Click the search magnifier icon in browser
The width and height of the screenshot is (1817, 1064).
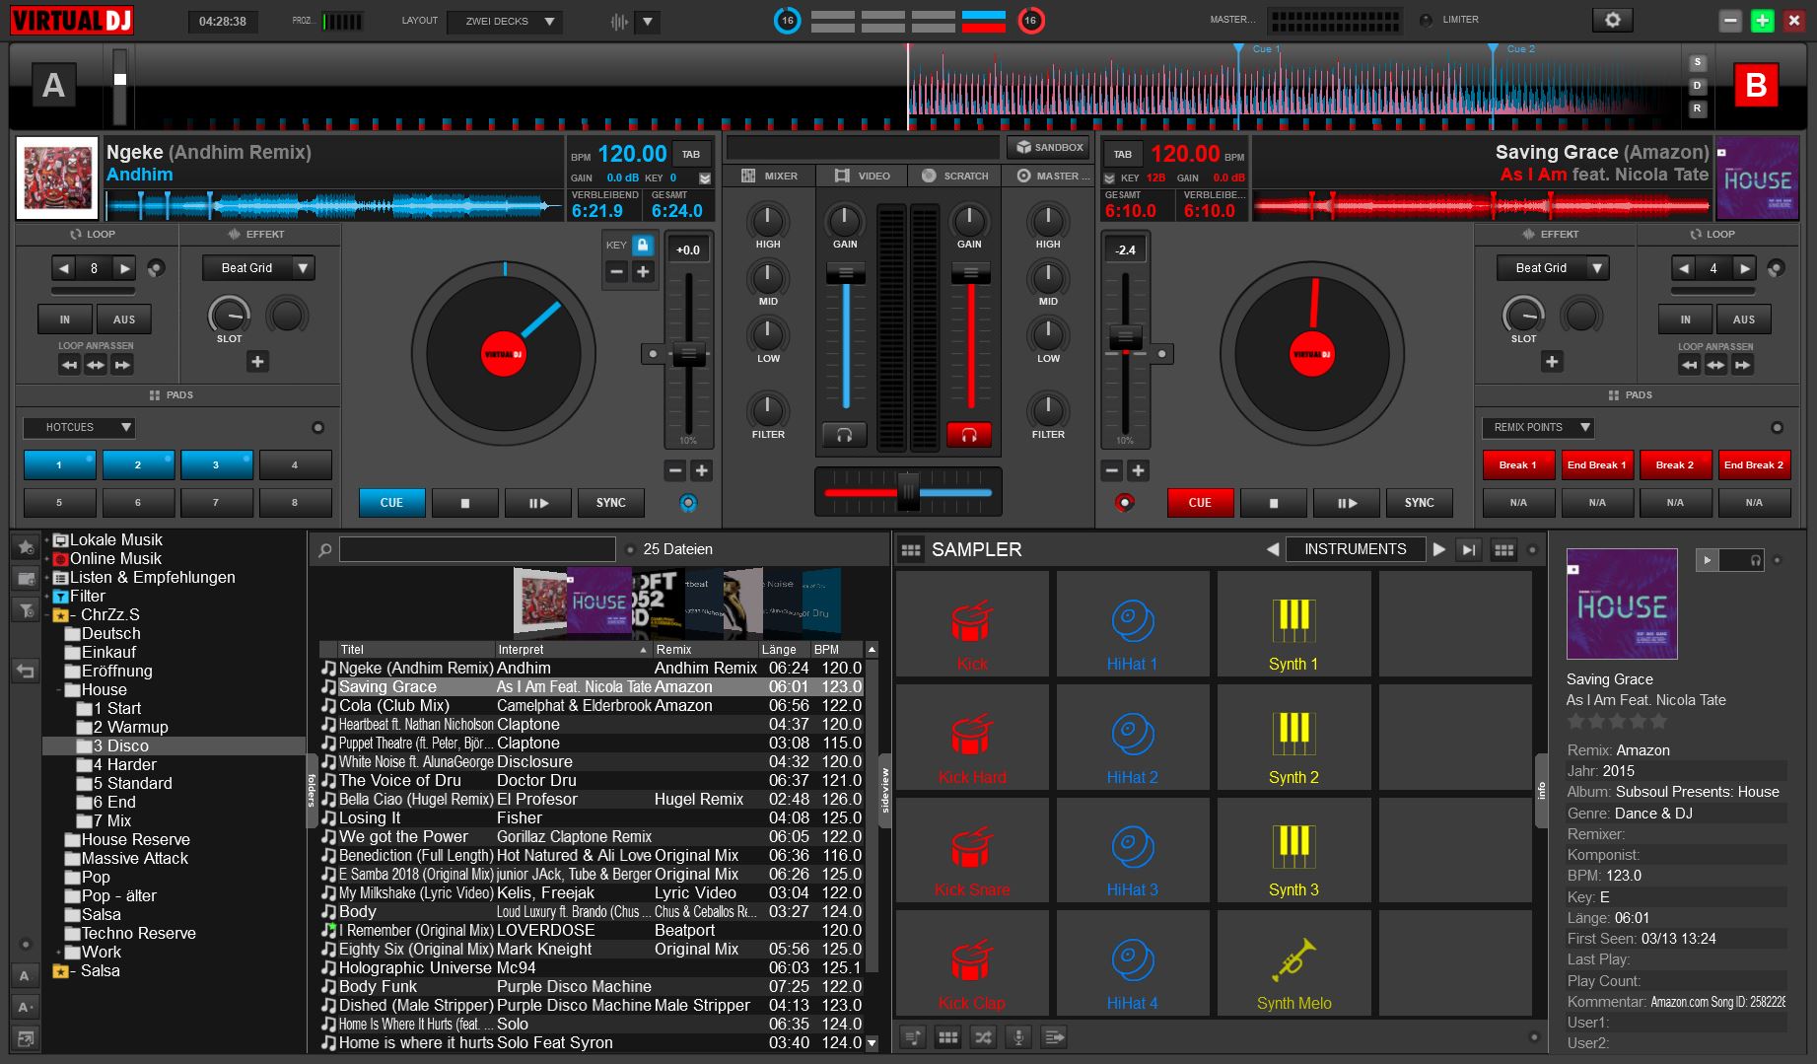coord(324,550)
